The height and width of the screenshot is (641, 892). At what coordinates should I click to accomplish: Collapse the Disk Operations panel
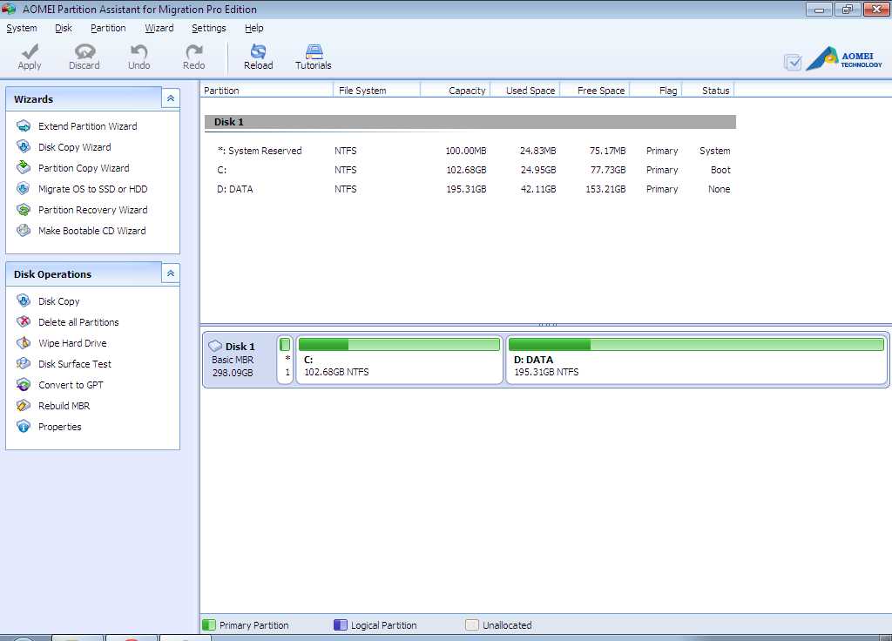click(x=170, y=273)
